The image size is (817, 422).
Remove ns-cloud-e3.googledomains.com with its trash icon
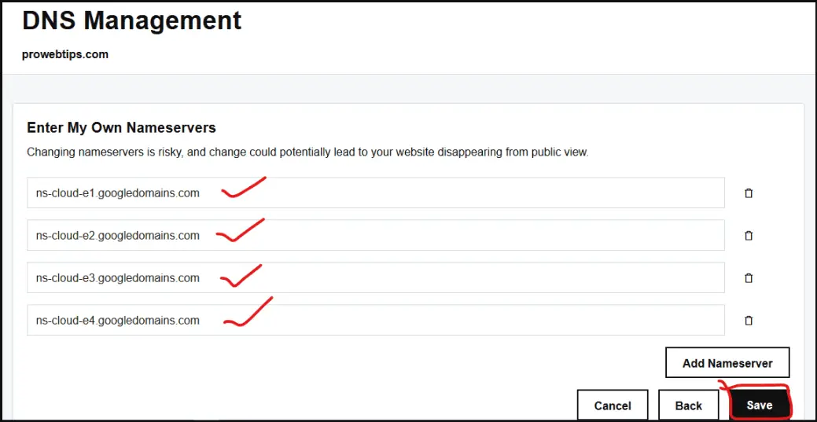tap(749, 277)
